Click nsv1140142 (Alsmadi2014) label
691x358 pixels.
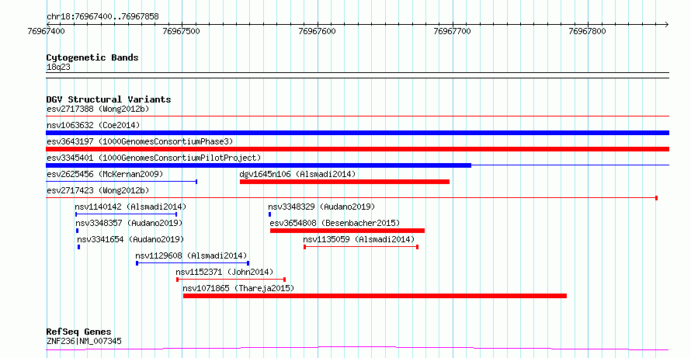(130, 207)
